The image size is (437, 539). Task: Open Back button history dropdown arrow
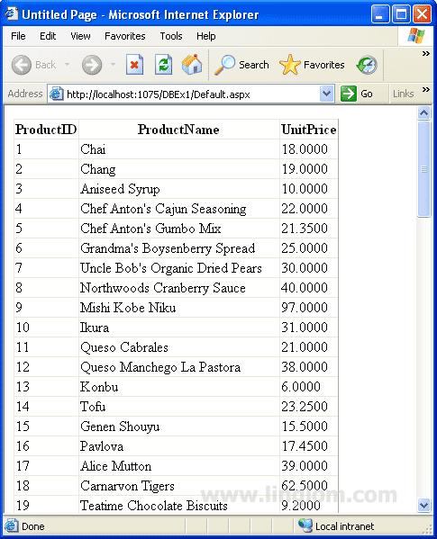67,64
